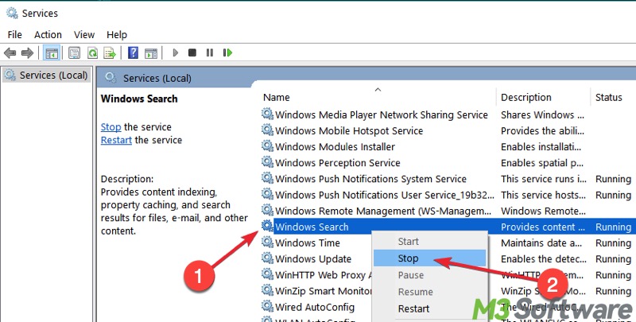Open the View menu

[x=84, y=35]
